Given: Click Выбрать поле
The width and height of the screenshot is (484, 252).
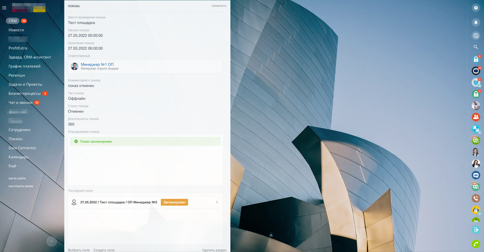Looking at the screenshot, I should 79,250.
